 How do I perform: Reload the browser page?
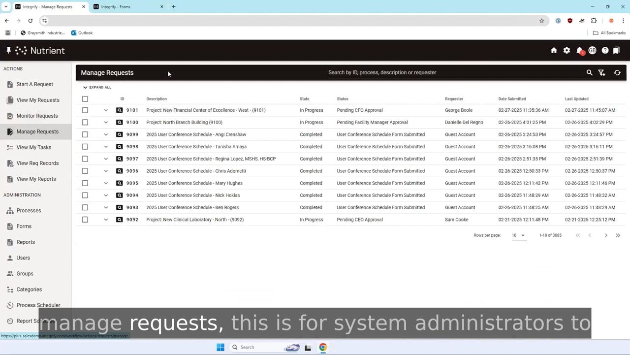tap(30, 21)
